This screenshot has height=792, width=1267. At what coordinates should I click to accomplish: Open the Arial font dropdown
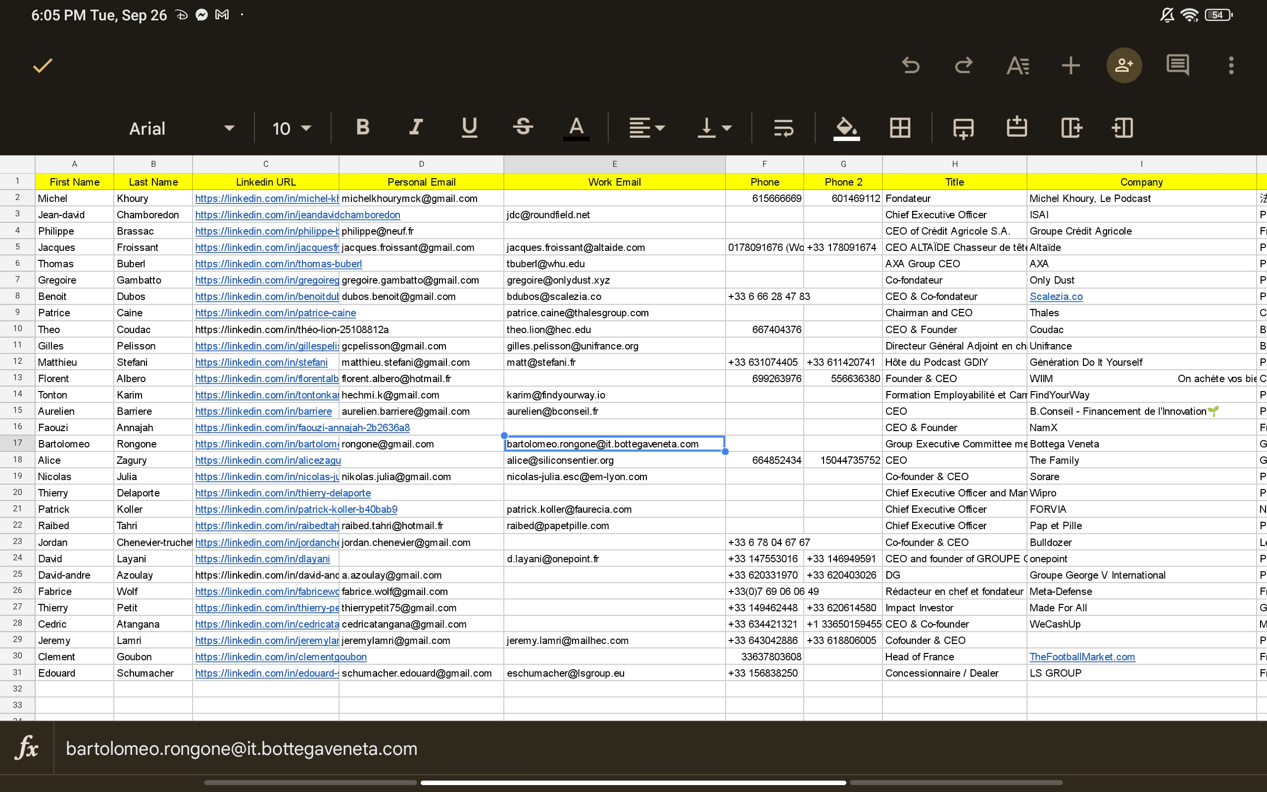[x=181, y=128]
